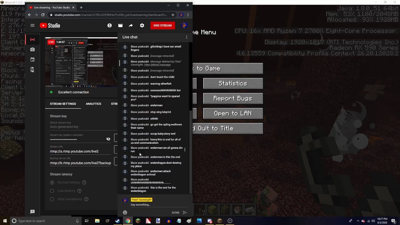400x225 pixels.
Task: Click help icon beside Ultra low-latency
Action: pyautogui.click(x=86, y=199)
